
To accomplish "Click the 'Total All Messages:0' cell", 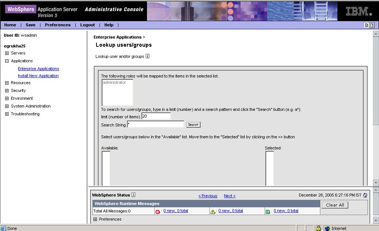I will (x=124, y=211).
